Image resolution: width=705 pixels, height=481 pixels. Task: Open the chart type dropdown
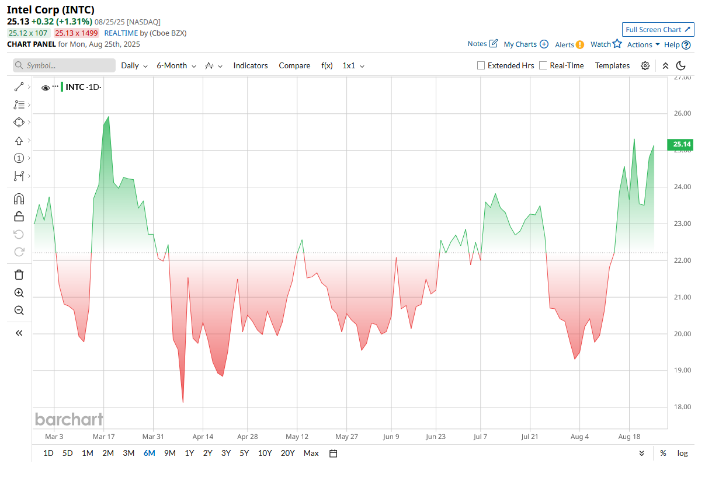tap(214, 65)
